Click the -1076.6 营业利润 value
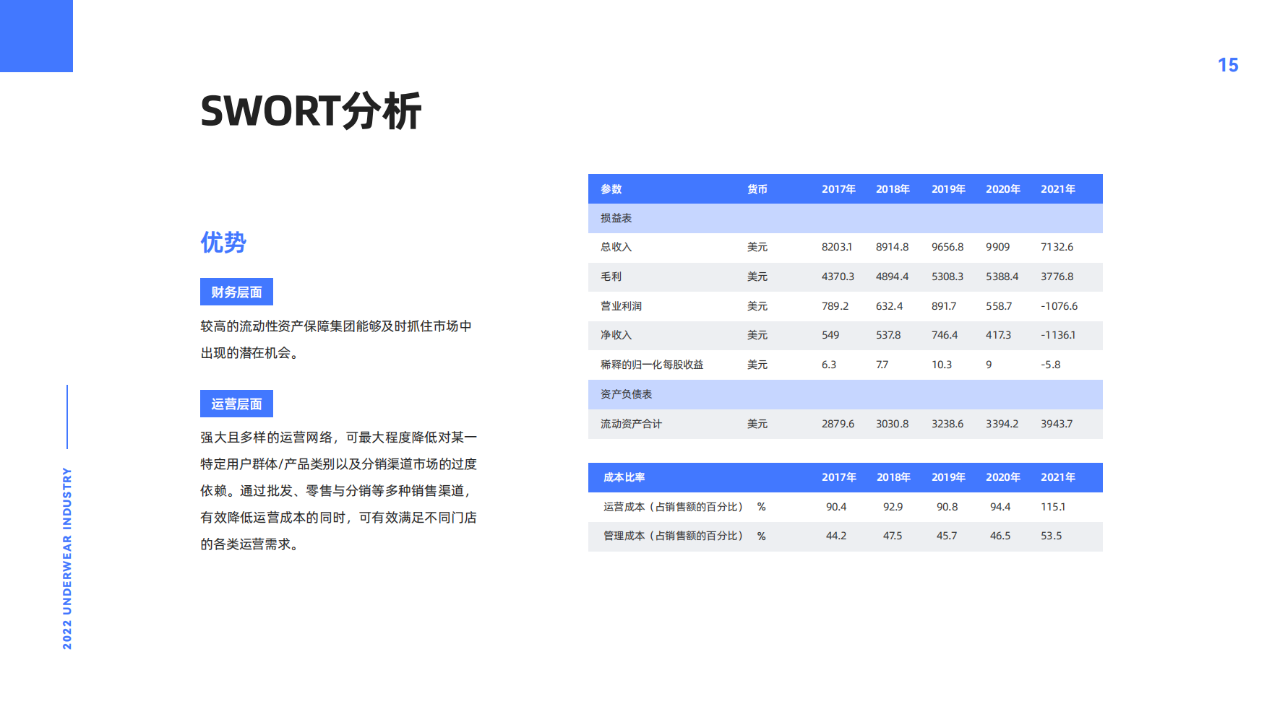Image resolution: width=1285 pixels, height=722 pixels. pyautogui.click(x=1059, y=306)
